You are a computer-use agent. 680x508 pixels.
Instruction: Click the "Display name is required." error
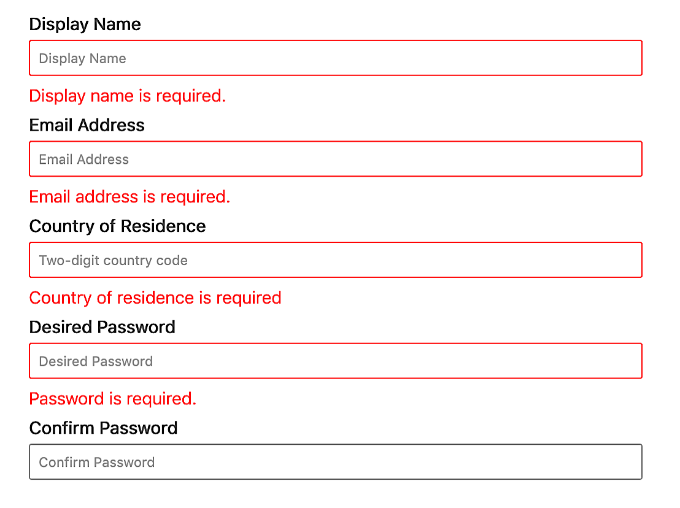128,96
